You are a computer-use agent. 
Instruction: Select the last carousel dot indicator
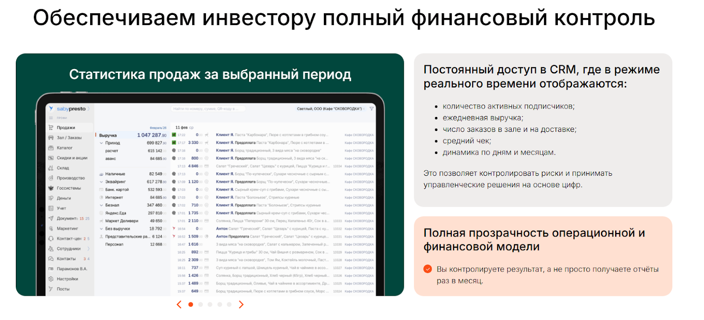click(229, 305)
